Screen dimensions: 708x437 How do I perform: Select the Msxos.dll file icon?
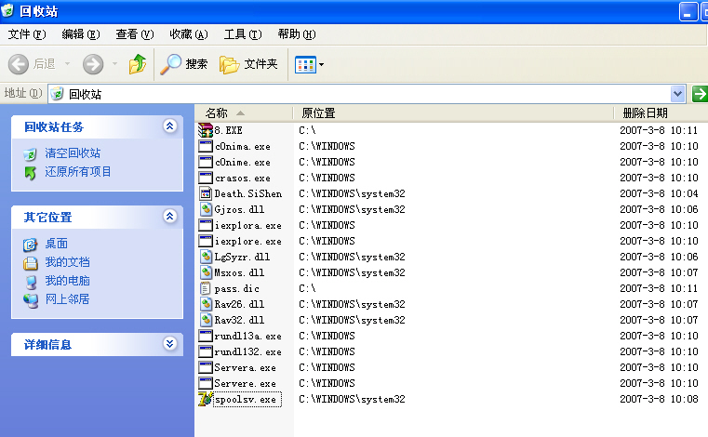pyautogui.click(x=206, y=272)
